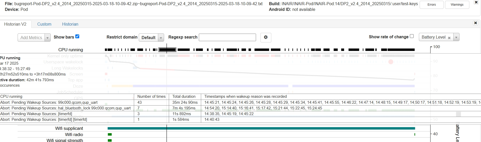Screen dimensions: 481x142
Task: Expand the Restrict domain Default dropdown
Action: [151, 38]
